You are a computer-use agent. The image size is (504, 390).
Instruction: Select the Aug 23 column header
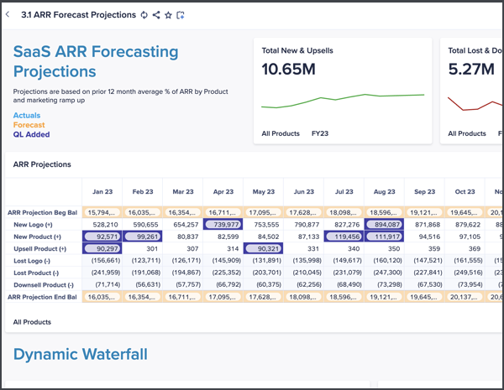pos(384,191)
